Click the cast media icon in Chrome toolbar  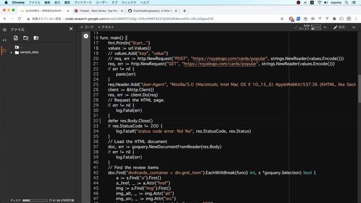tap(341, 19)
